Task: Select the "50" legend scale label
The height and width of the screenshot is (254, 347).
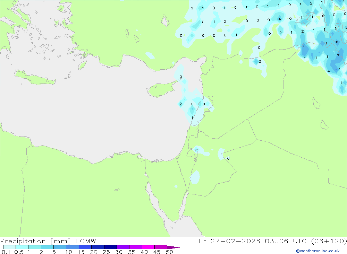Action: 169,252
